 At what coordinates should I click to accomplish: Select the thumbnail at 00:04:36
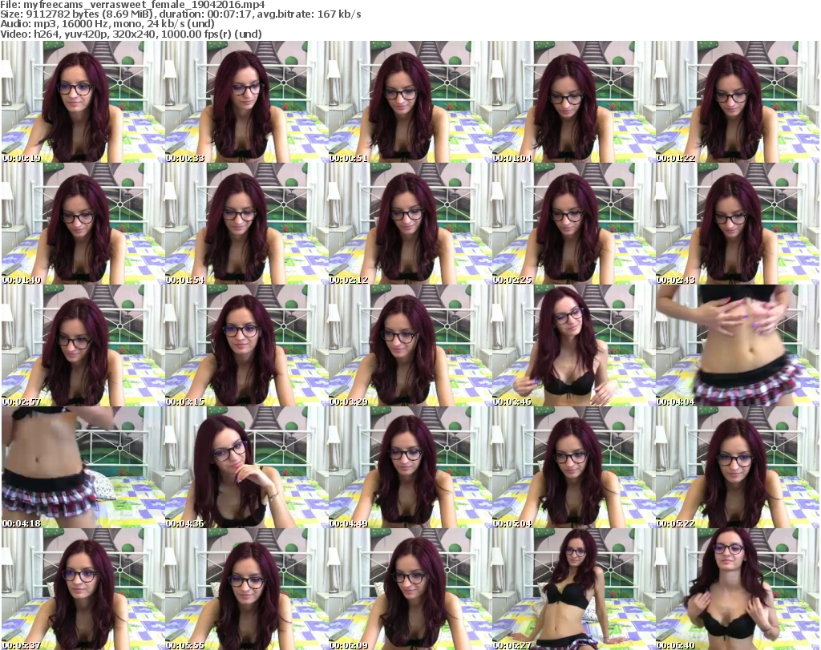click(x=246, y=467)
